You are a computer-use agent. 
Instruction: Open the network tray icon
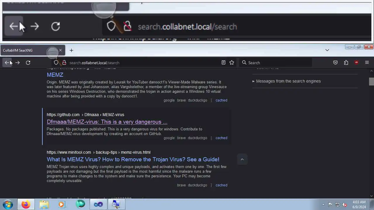(x=337, y=204)
